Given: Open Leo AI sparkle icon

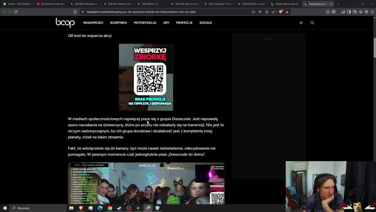Looking at the screenshot, I should pyautogui.click(x=360, y=12).
